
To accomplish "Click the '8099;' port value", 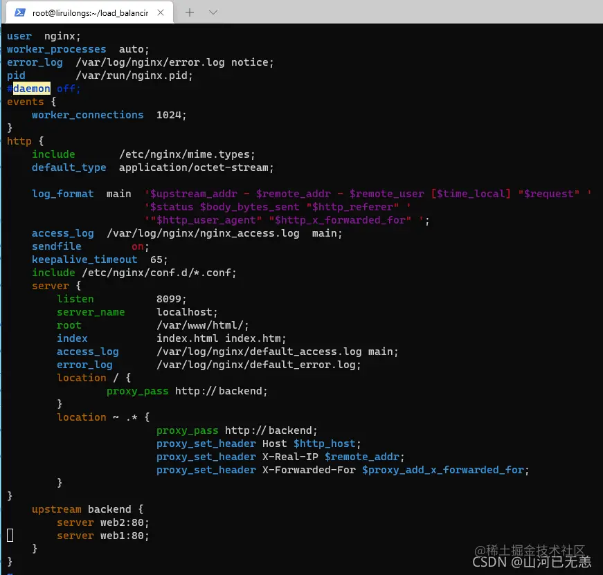I will (171, 299).
